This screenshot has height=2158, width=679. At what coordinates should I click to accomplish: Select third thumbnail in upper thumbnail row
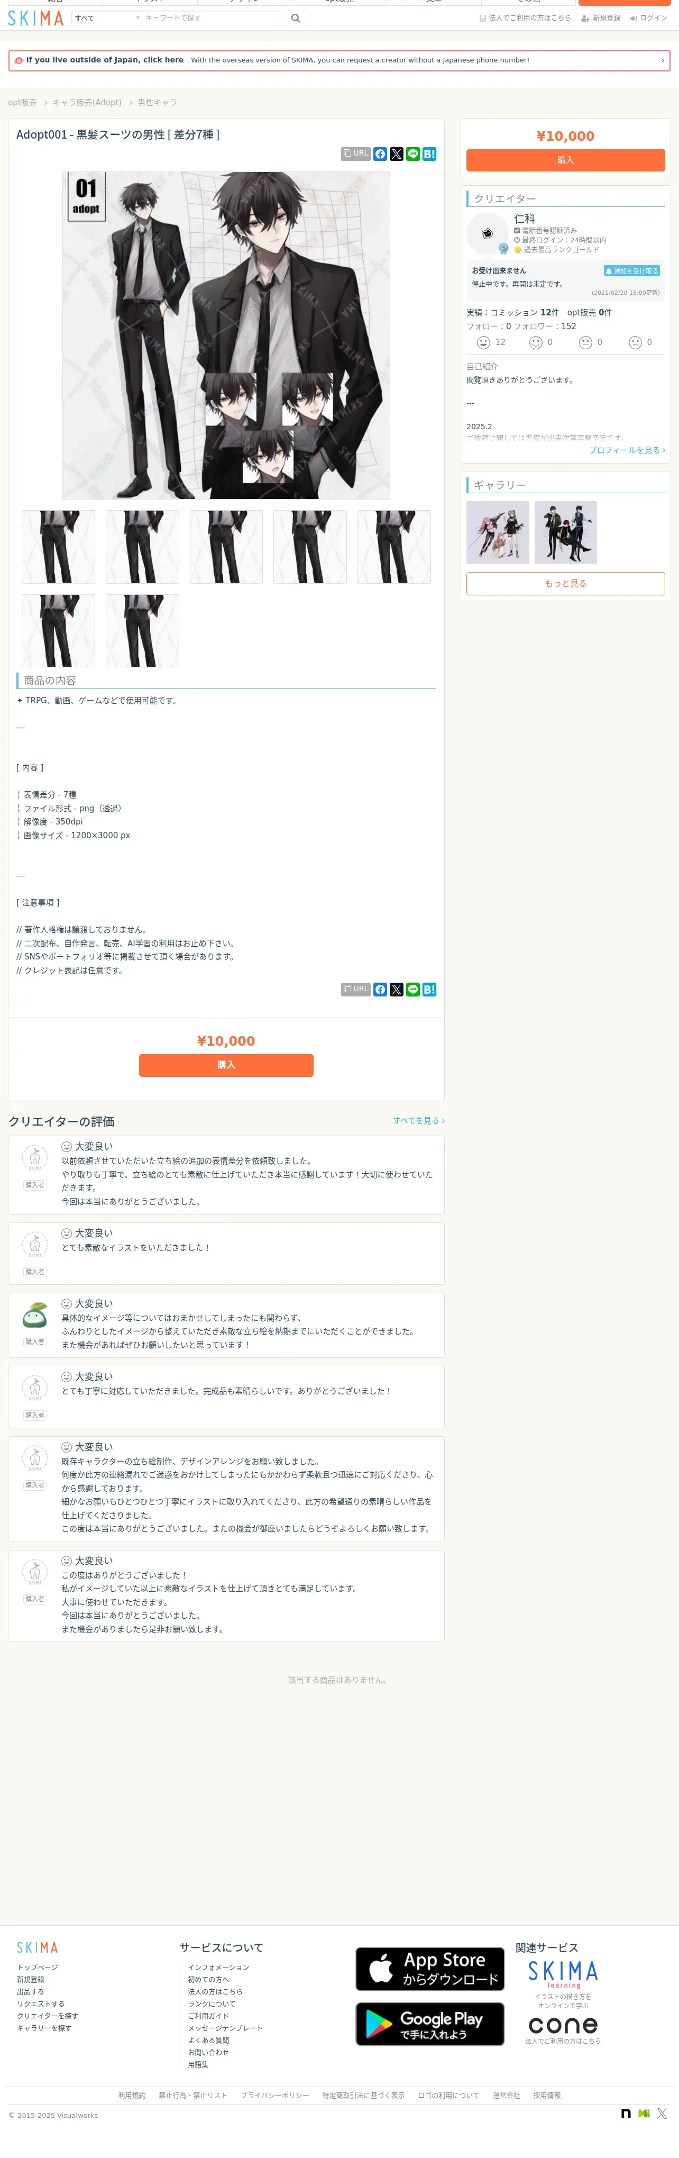(226, 547)
